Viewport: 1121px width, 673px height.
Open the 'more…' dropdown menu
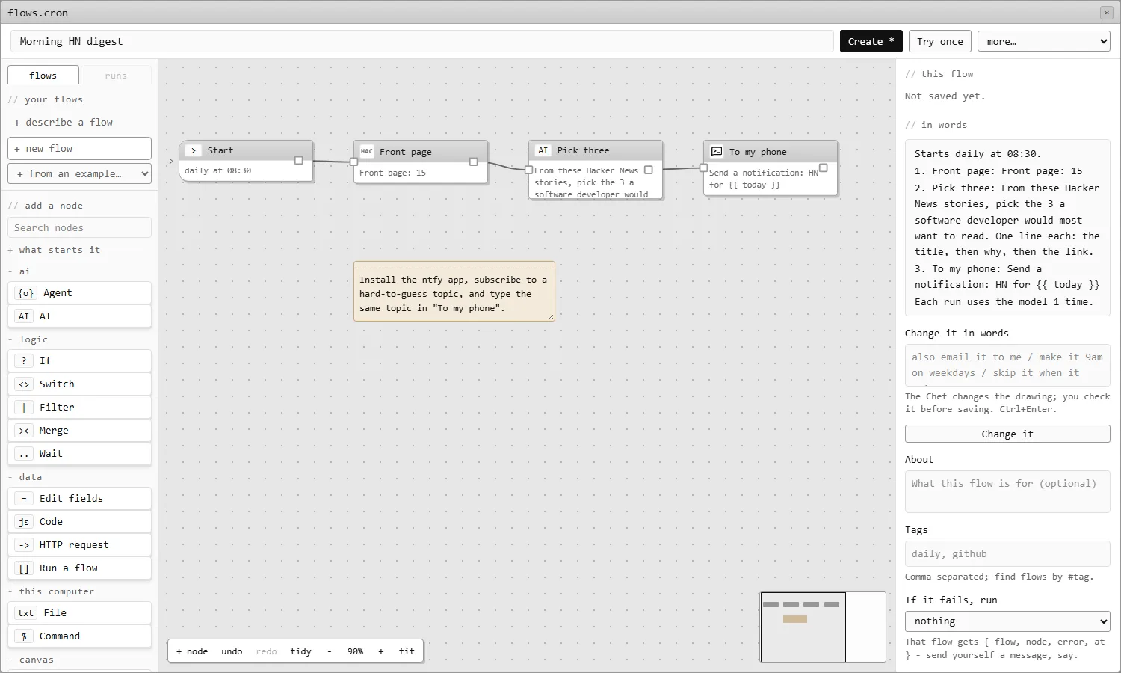point(1044,42)
